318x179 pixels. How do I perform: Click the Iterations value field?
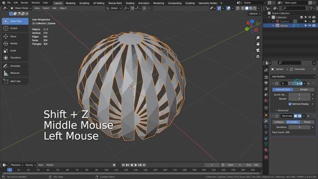pos(299,127)
